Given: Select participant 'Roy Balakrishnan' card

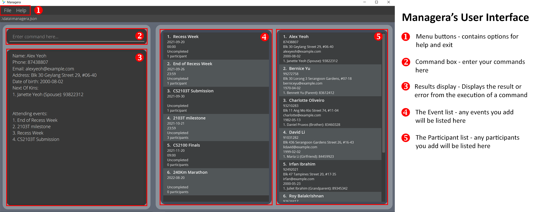Looking at the screenshot, I should coord(330,197).
